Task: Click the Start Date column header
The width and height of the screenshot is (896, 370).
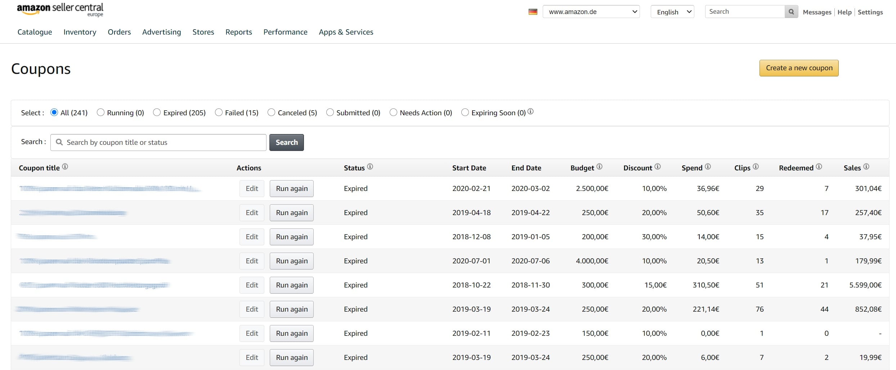Action: pyautogui.click(x=469, y=168)
